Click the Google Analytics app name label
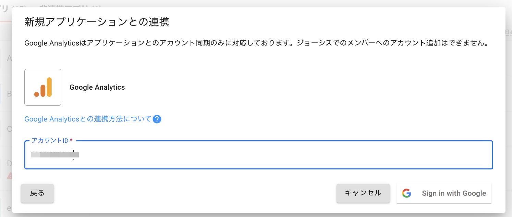The height and width of the screenshot is (217, 512). [x=97, y=87]
